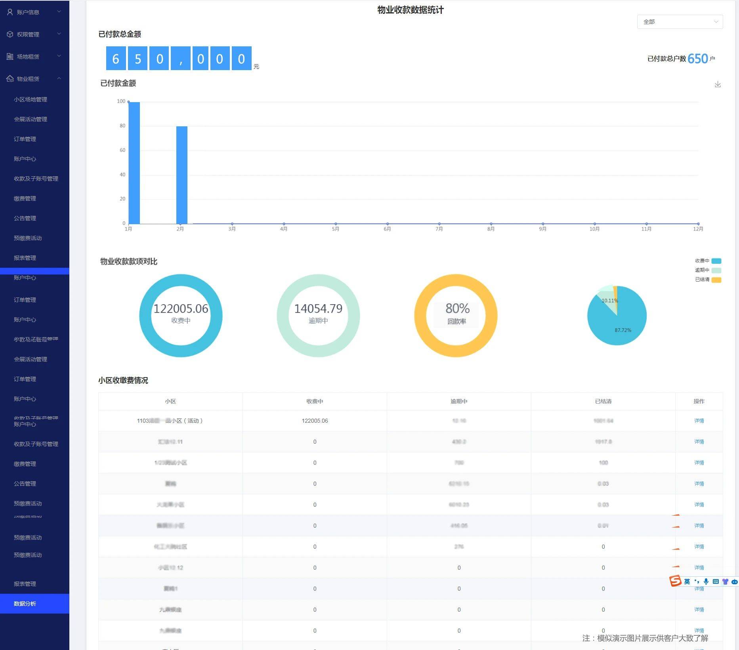Click the chart download icon

click(717, 84)
